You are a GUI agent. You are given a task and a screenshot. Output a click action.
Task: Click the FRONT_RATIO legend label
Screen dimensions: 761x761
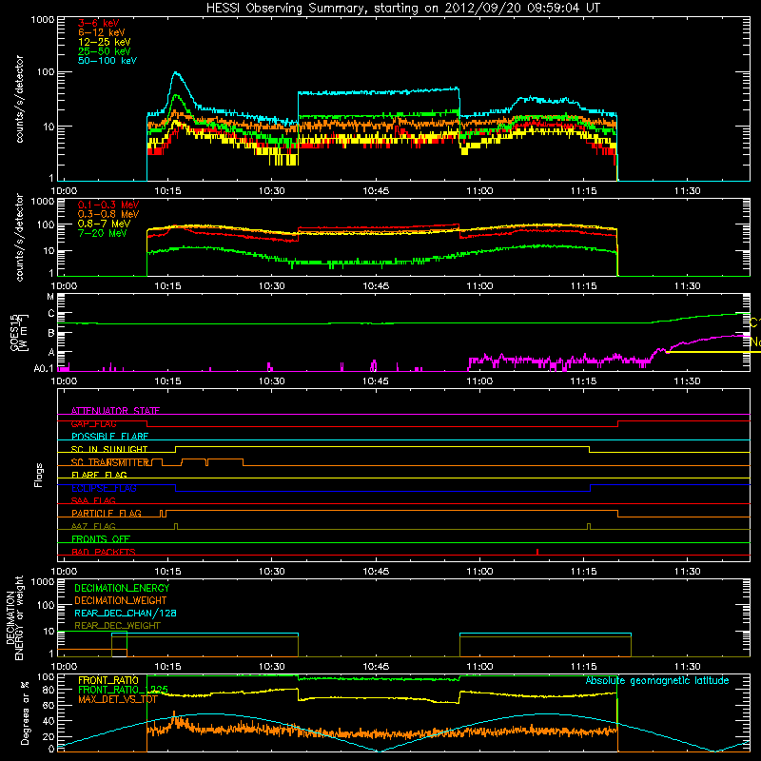coord(108,680)
